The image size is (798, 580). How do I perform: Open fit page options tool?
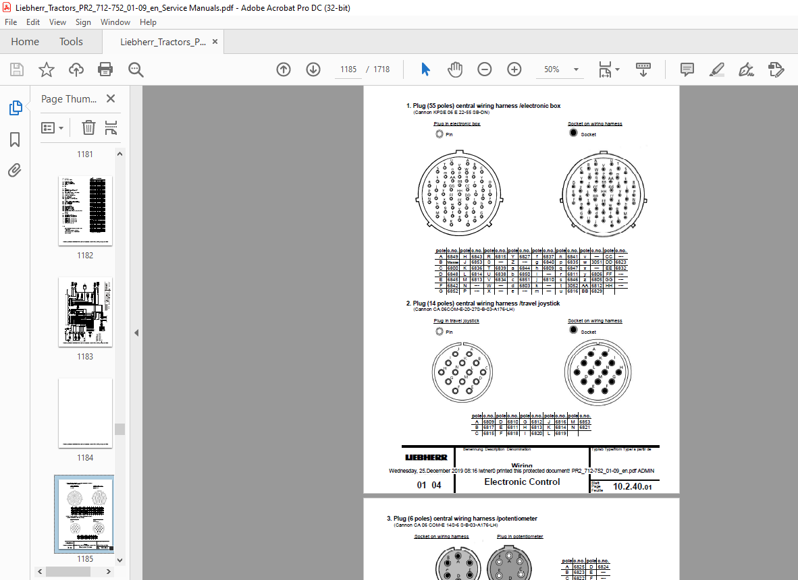605,69
